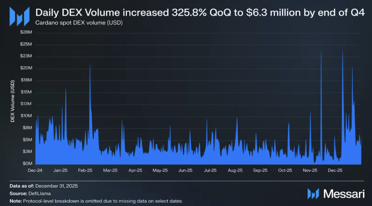Select the chart title about Daily DEX Volume
The image size is (372, 206).
[x=199, y=13]
